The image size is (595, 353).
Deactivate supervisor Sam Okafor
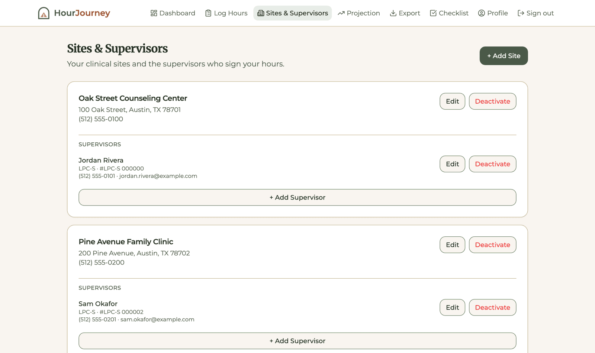(x=492, y=307)
